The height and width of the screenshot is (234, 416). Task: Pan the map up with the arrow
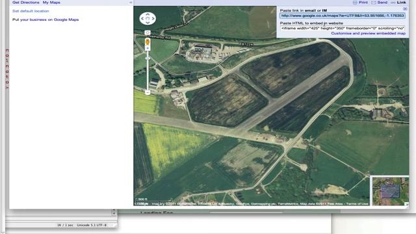pyautogui.click(x=148, y=14)
